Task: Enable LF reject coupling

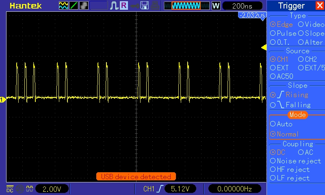Action: tap(290, 178)
